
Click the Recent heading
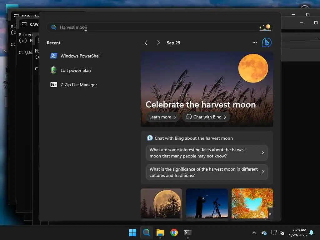(x=53, y=43)
